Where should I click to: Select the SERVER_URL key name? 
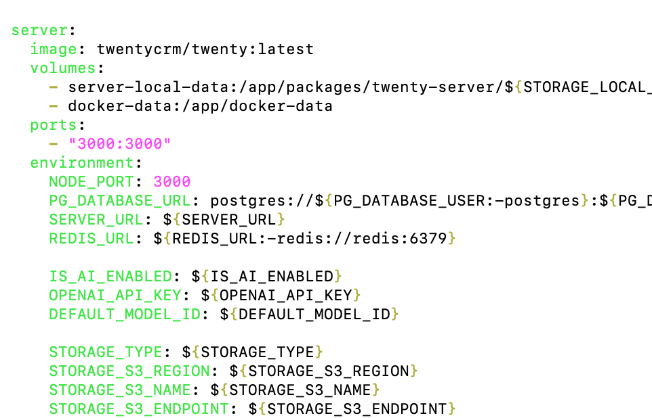point(96,220)
